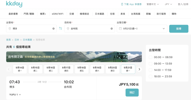Image resolution: width=191 pixels, height=100 pixels.
Task: Click the 10:02 arrival time
Action: [x=69, y=82]
